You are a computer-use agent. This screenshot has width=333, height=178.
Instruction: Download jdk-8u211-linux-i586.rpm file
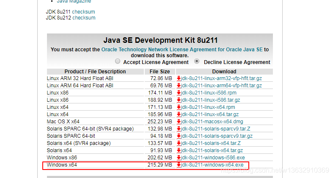[209, 93]
